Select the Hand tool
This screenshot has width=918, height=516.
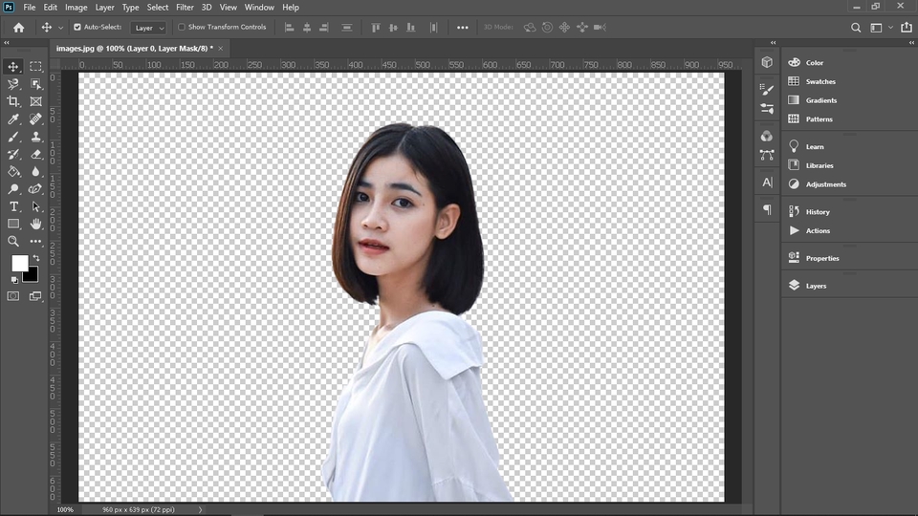(x=35, y=224)
